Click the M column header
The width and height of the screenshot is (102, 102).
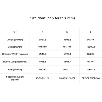coord(67,32)
